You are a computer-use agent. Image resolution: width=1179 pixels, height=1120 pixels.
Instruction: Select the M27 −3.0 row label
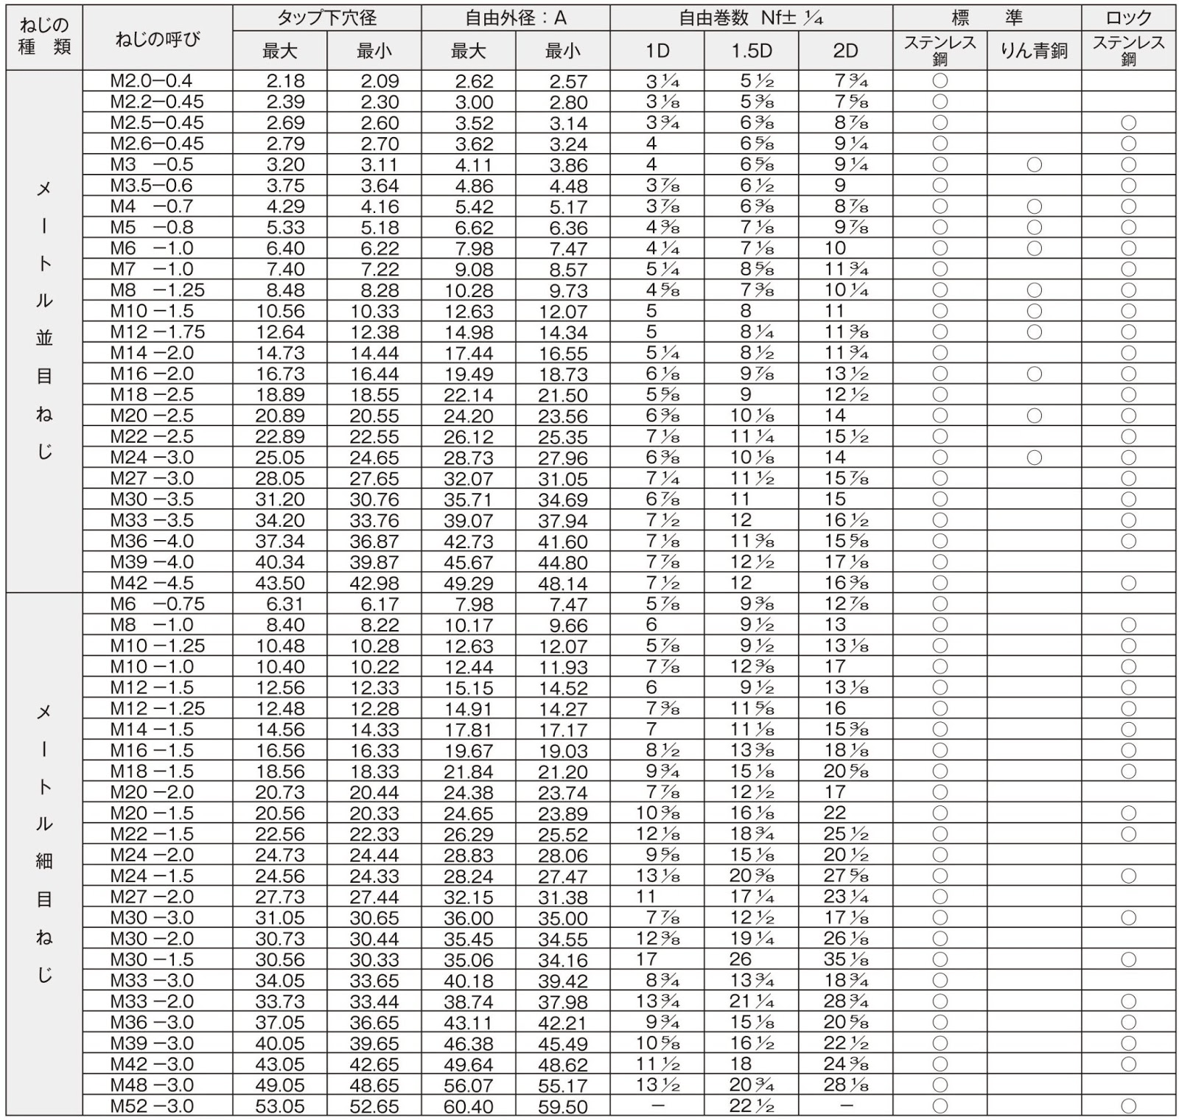151,479
